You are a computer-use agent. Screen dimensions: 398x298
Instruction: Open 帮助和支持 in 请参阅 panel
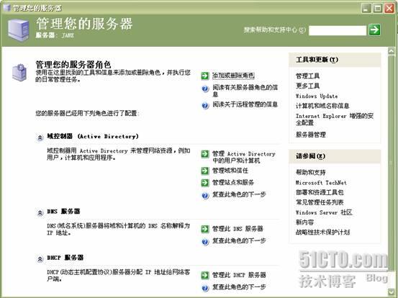point(310,172)
